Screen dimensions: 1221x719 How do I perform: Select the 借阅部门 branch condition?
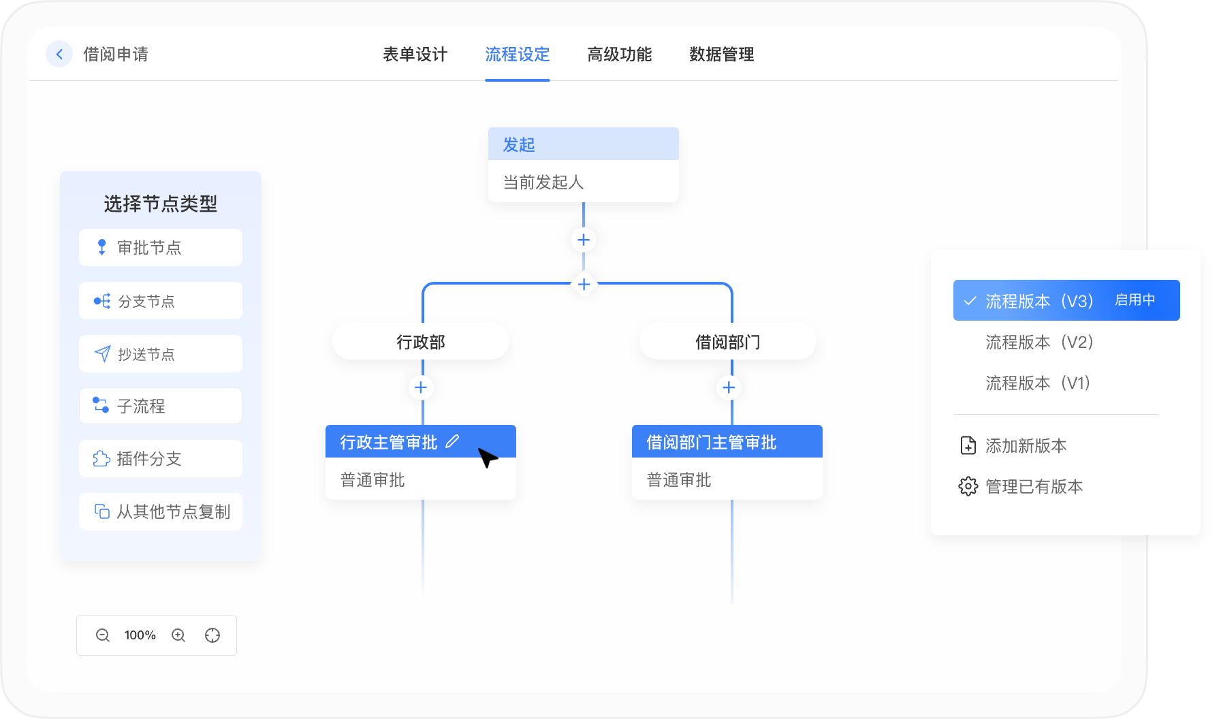pyautogui.click(x=728, y=342)
